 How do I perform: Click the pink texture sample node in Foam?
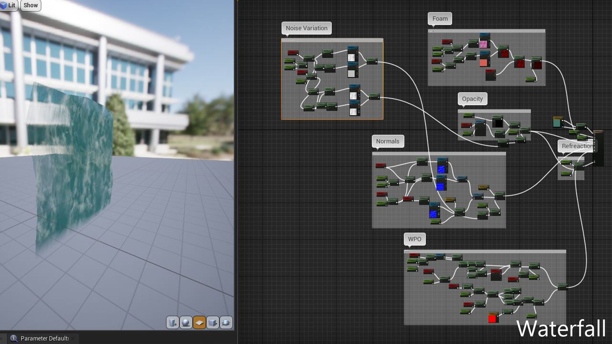483,44
